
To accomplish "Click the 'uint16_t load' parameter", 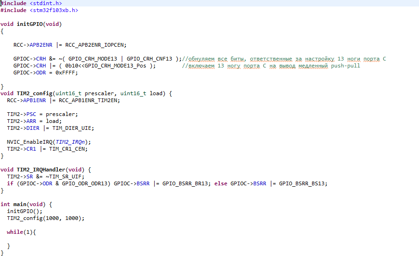I will [141, 93].
